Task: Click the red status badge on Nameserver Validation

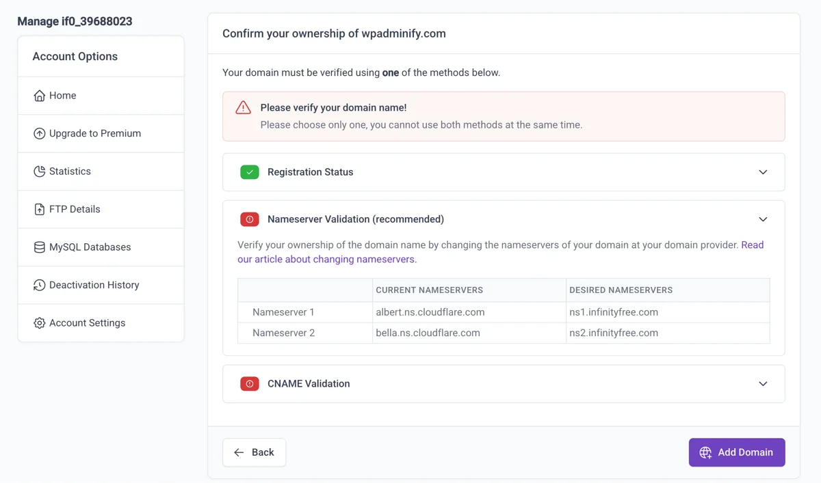Action: (x=250, y=219)
